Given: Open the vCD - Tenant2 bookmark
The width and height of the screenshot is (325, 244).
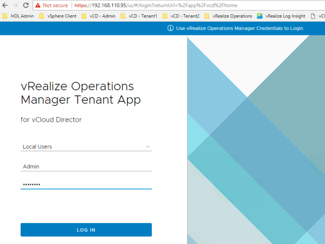Looking at the screenshot, I should 181,16.
